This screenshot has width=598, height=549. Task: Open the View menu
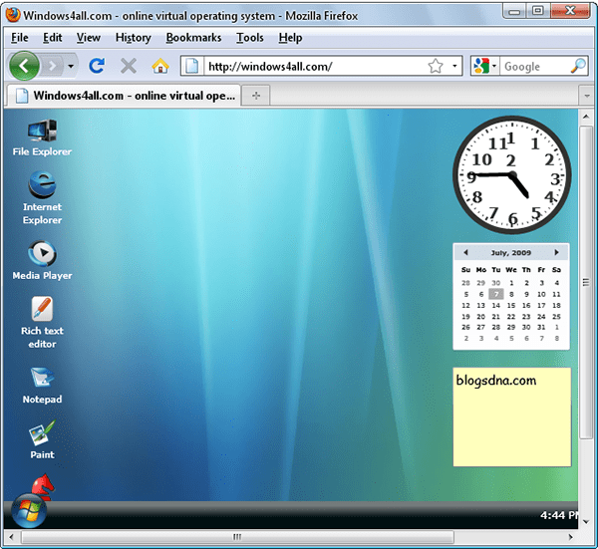(x=88, y=37)
